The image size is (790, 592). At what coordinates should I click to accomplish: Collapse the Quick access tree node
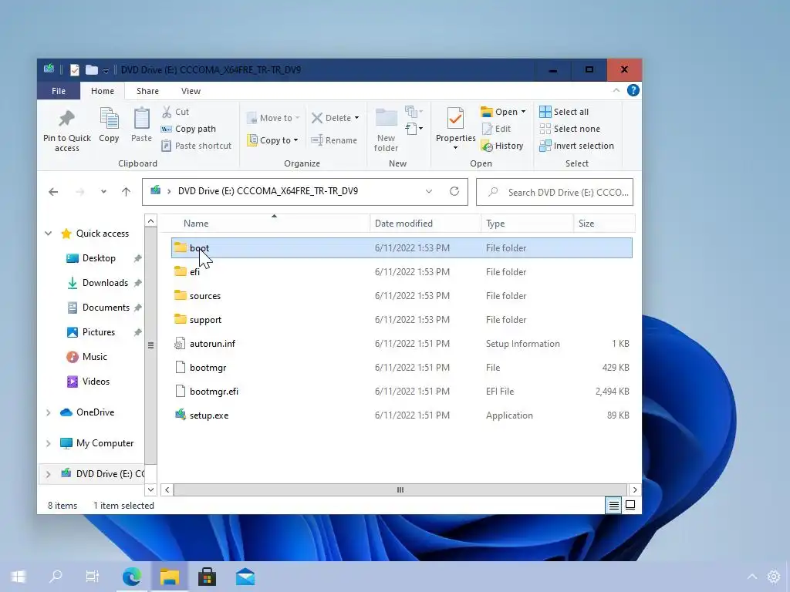tap(49, 234)
